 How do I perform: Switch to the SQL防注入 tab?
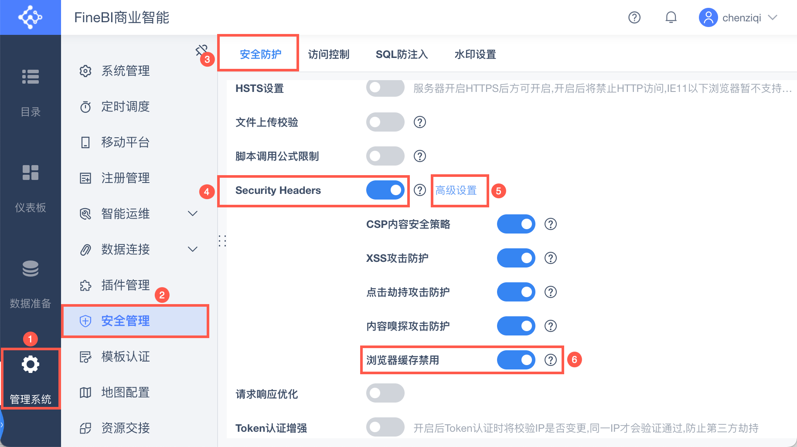pos(402,54)
